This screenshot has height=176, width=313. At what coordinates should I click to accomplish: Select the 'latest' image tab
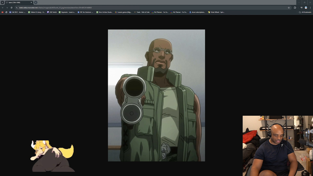[19, 2]
